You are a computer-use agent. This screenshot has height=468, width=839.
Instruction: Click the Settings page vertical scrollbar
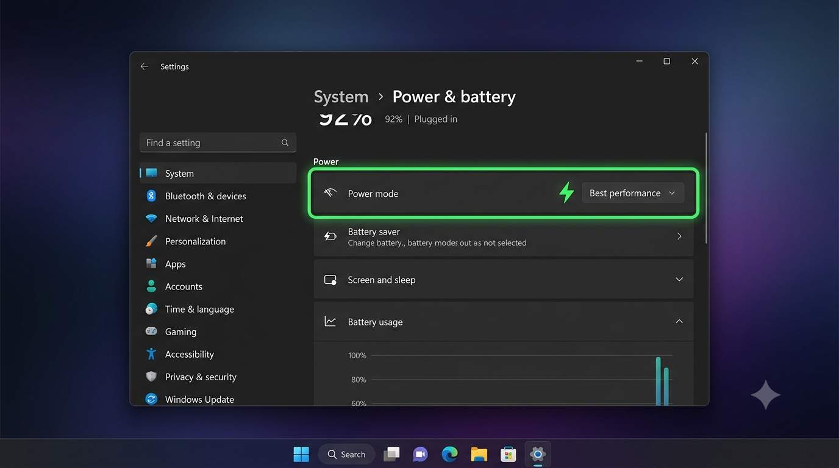click(706, 188)
